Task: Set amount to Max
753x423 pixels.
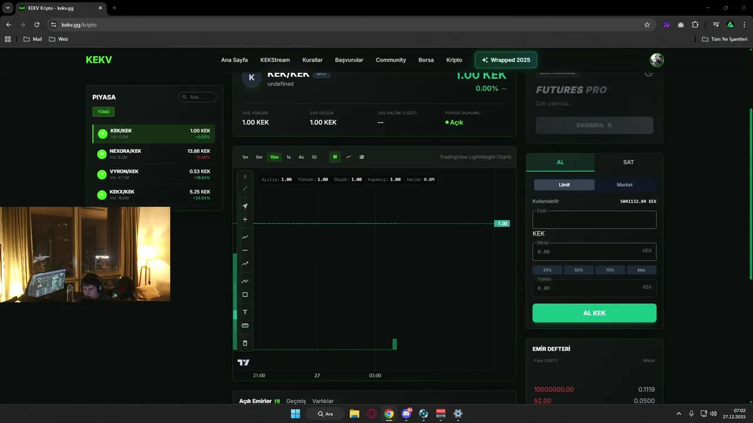Action: (641, 270)
